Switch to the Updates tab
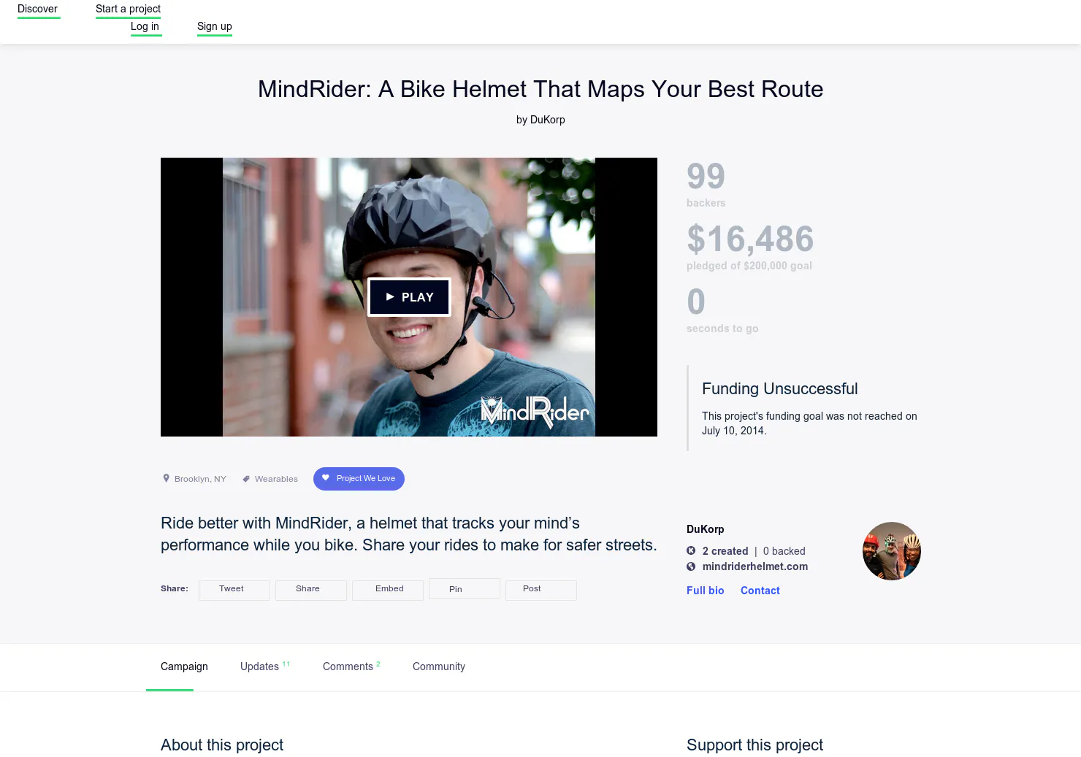1081x757 pixels. [x=265, y=666]
